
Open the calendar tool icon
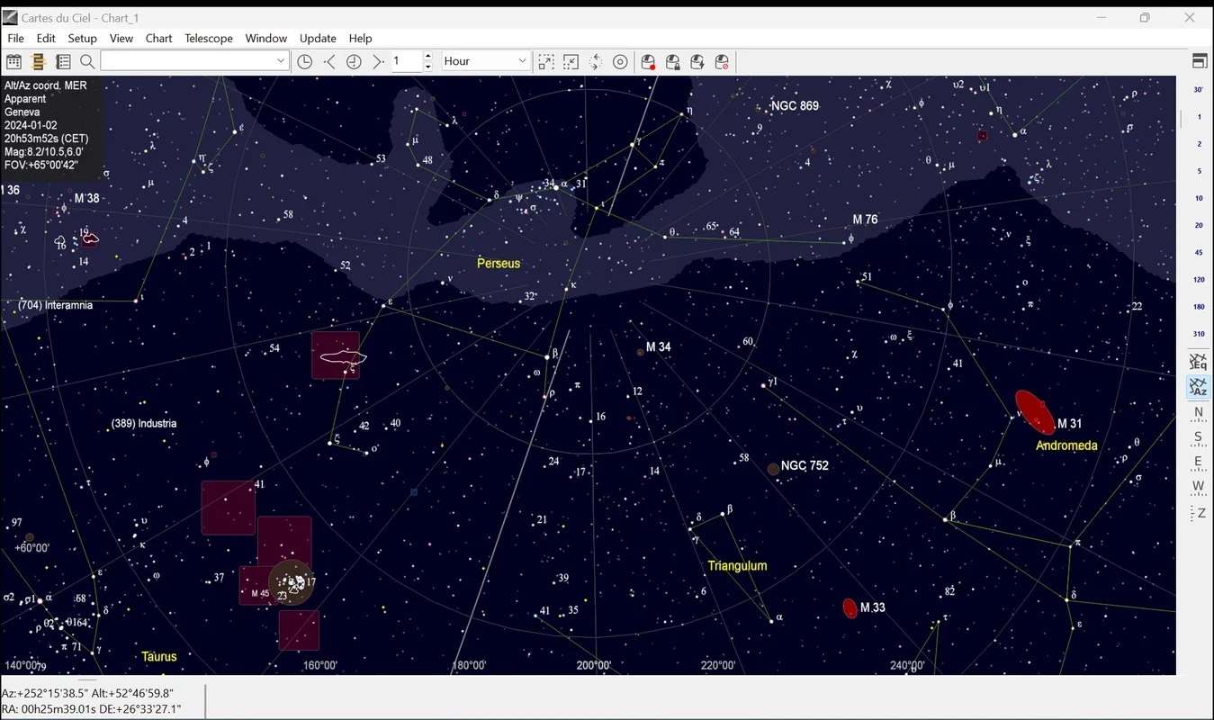click(13, 61)
